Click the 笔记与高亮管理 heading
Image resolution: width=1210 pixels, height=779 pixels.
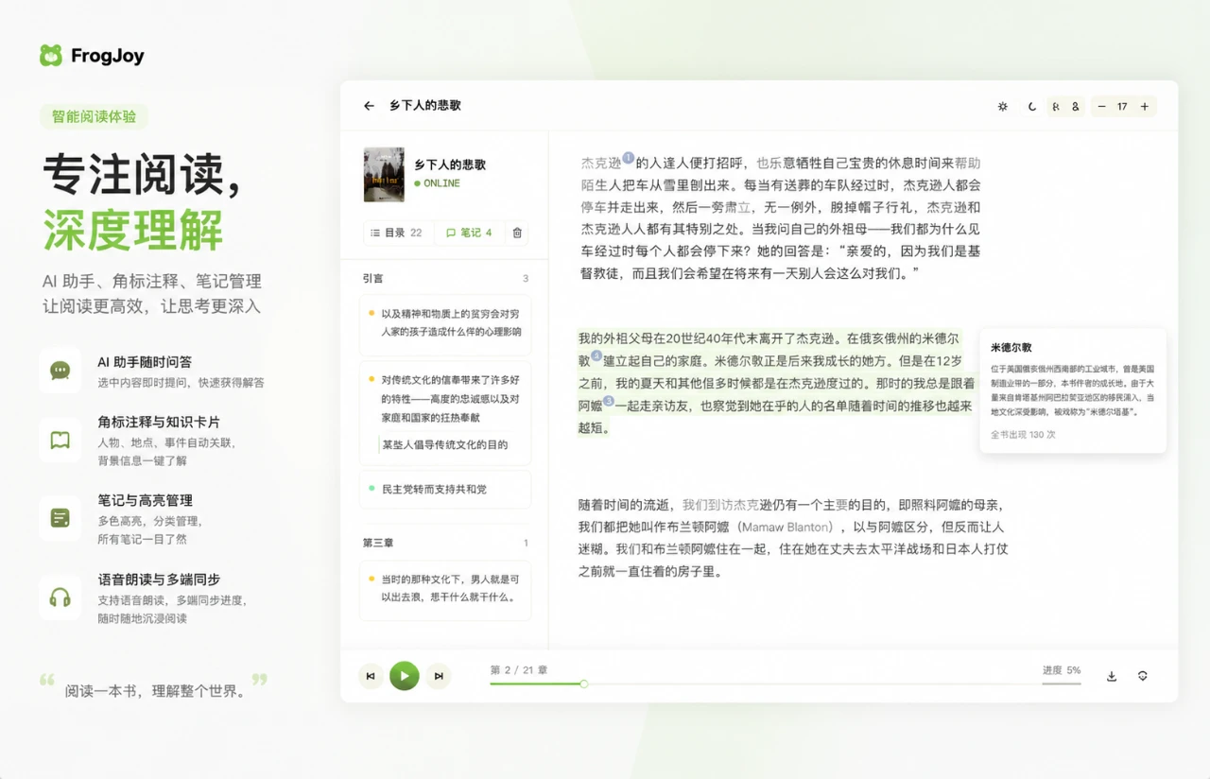point(145,500)
